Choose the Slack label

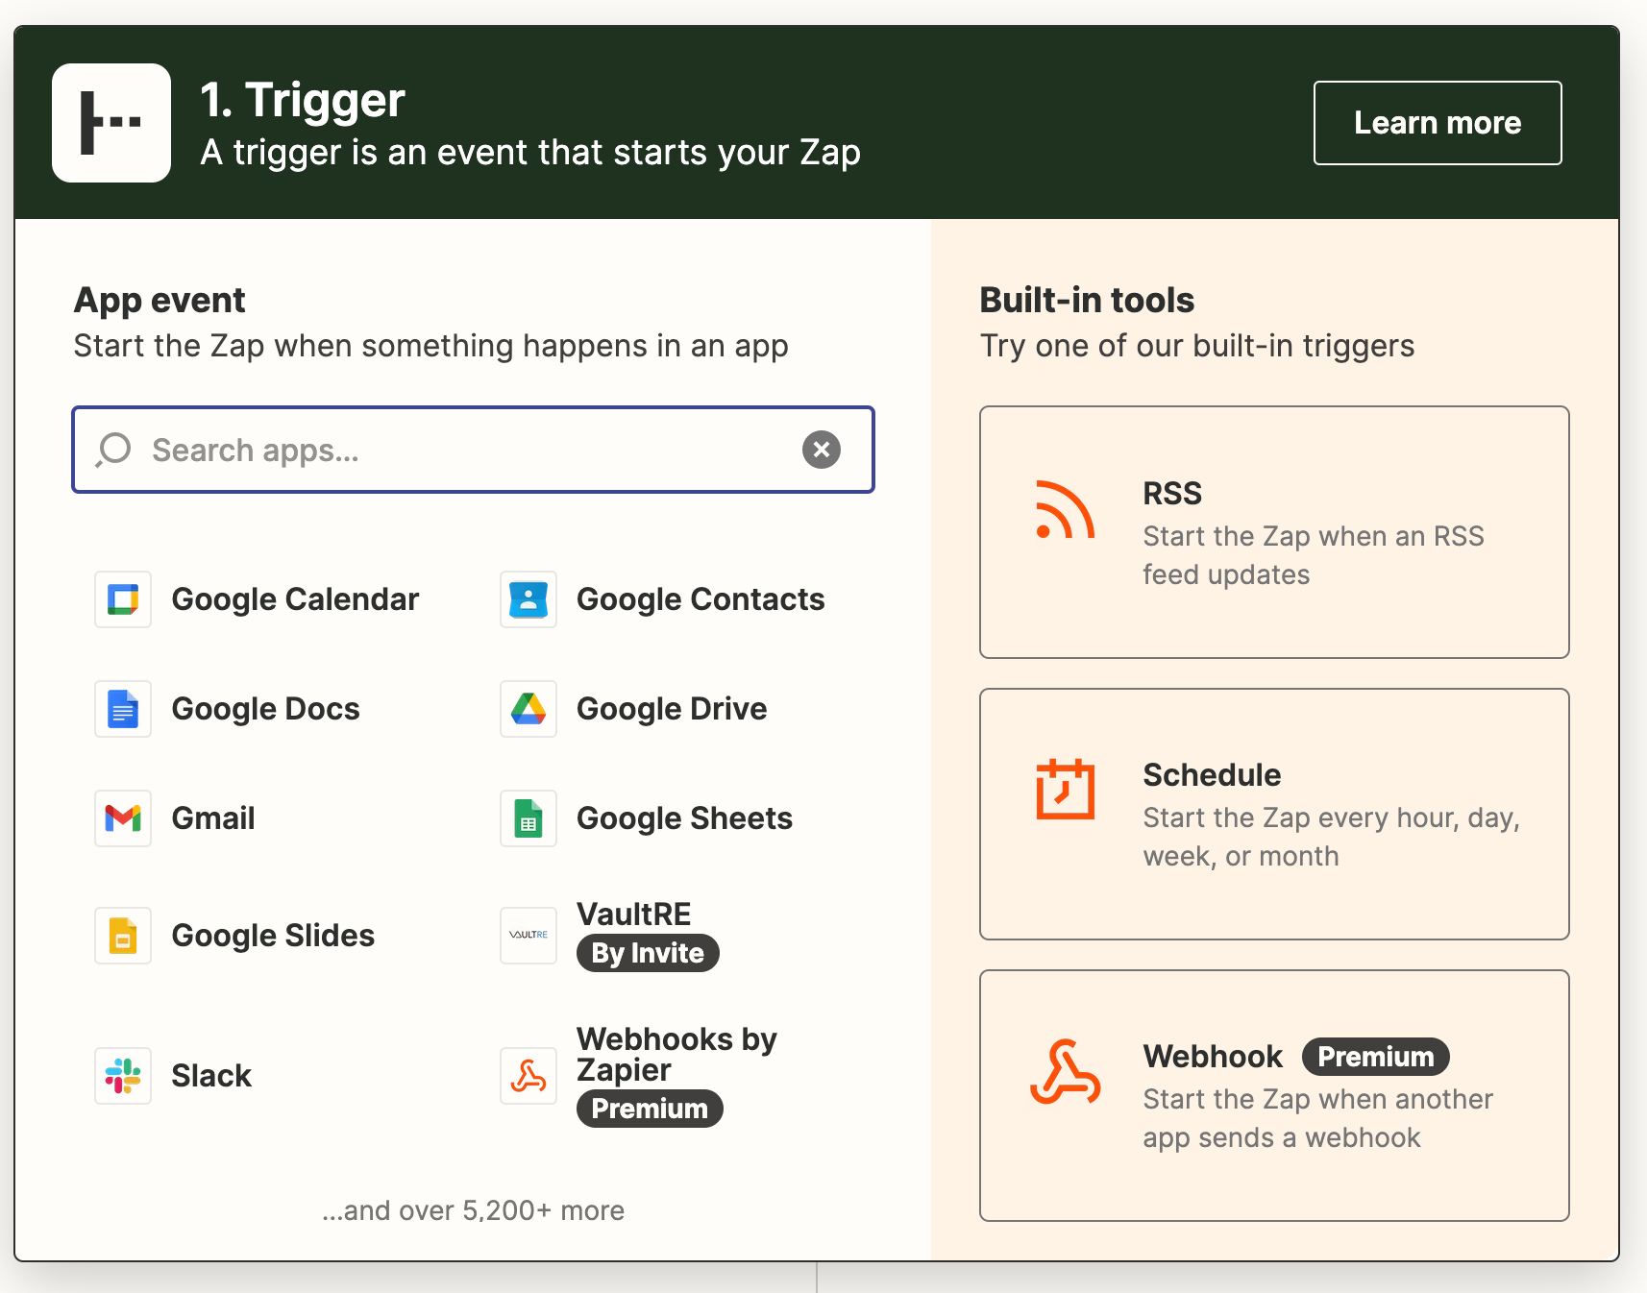[211, 1076]
